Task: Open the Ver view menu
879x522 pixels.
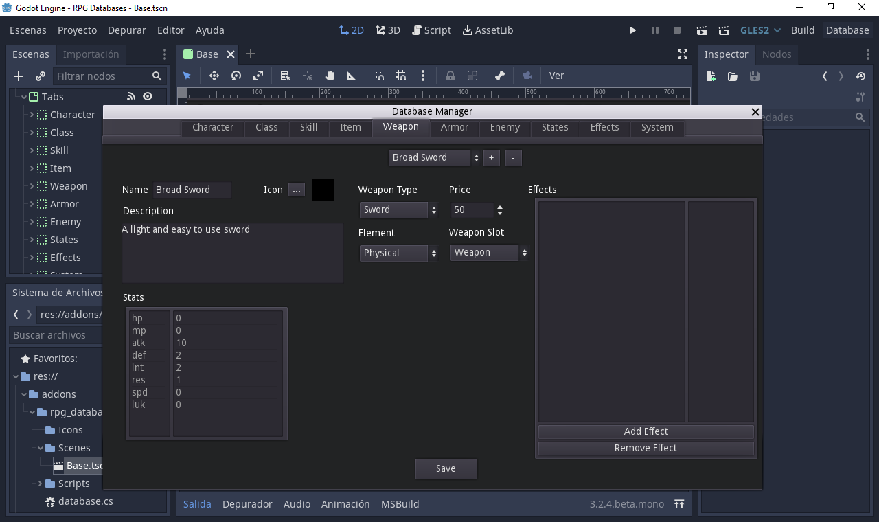Action: (557, 76)
